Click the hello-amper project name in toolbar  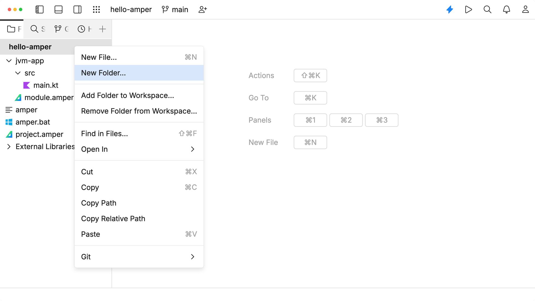click(131, 9)
